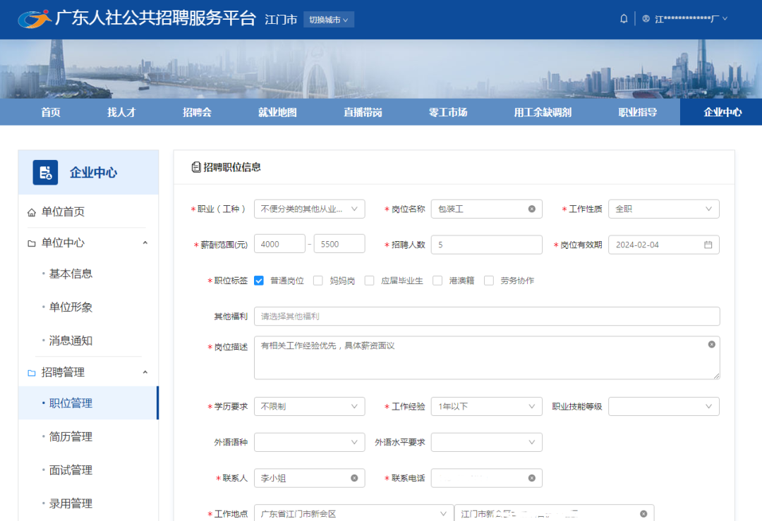Switch to the 找人才 navigation tab

coord(120,111)
